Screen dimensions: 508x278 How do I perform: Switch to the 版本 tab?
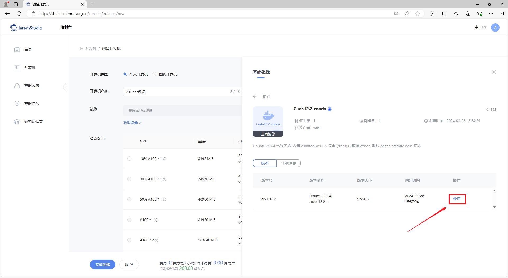pyautogui.click(x=265, y=163)
